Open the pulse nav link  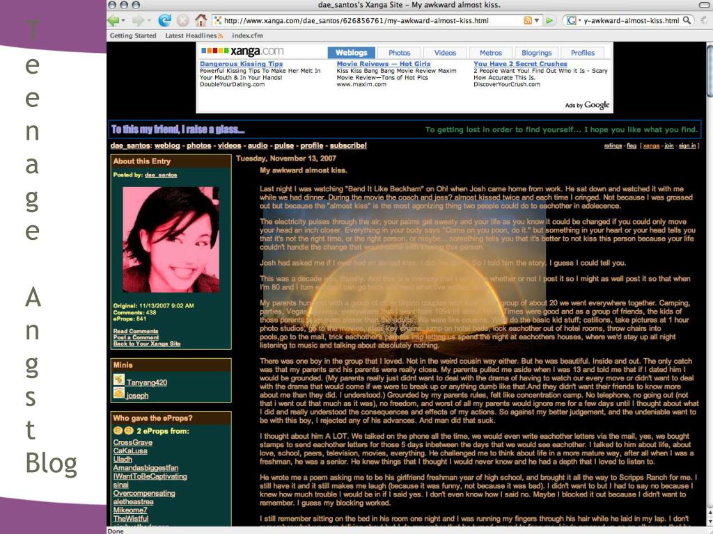284,146
